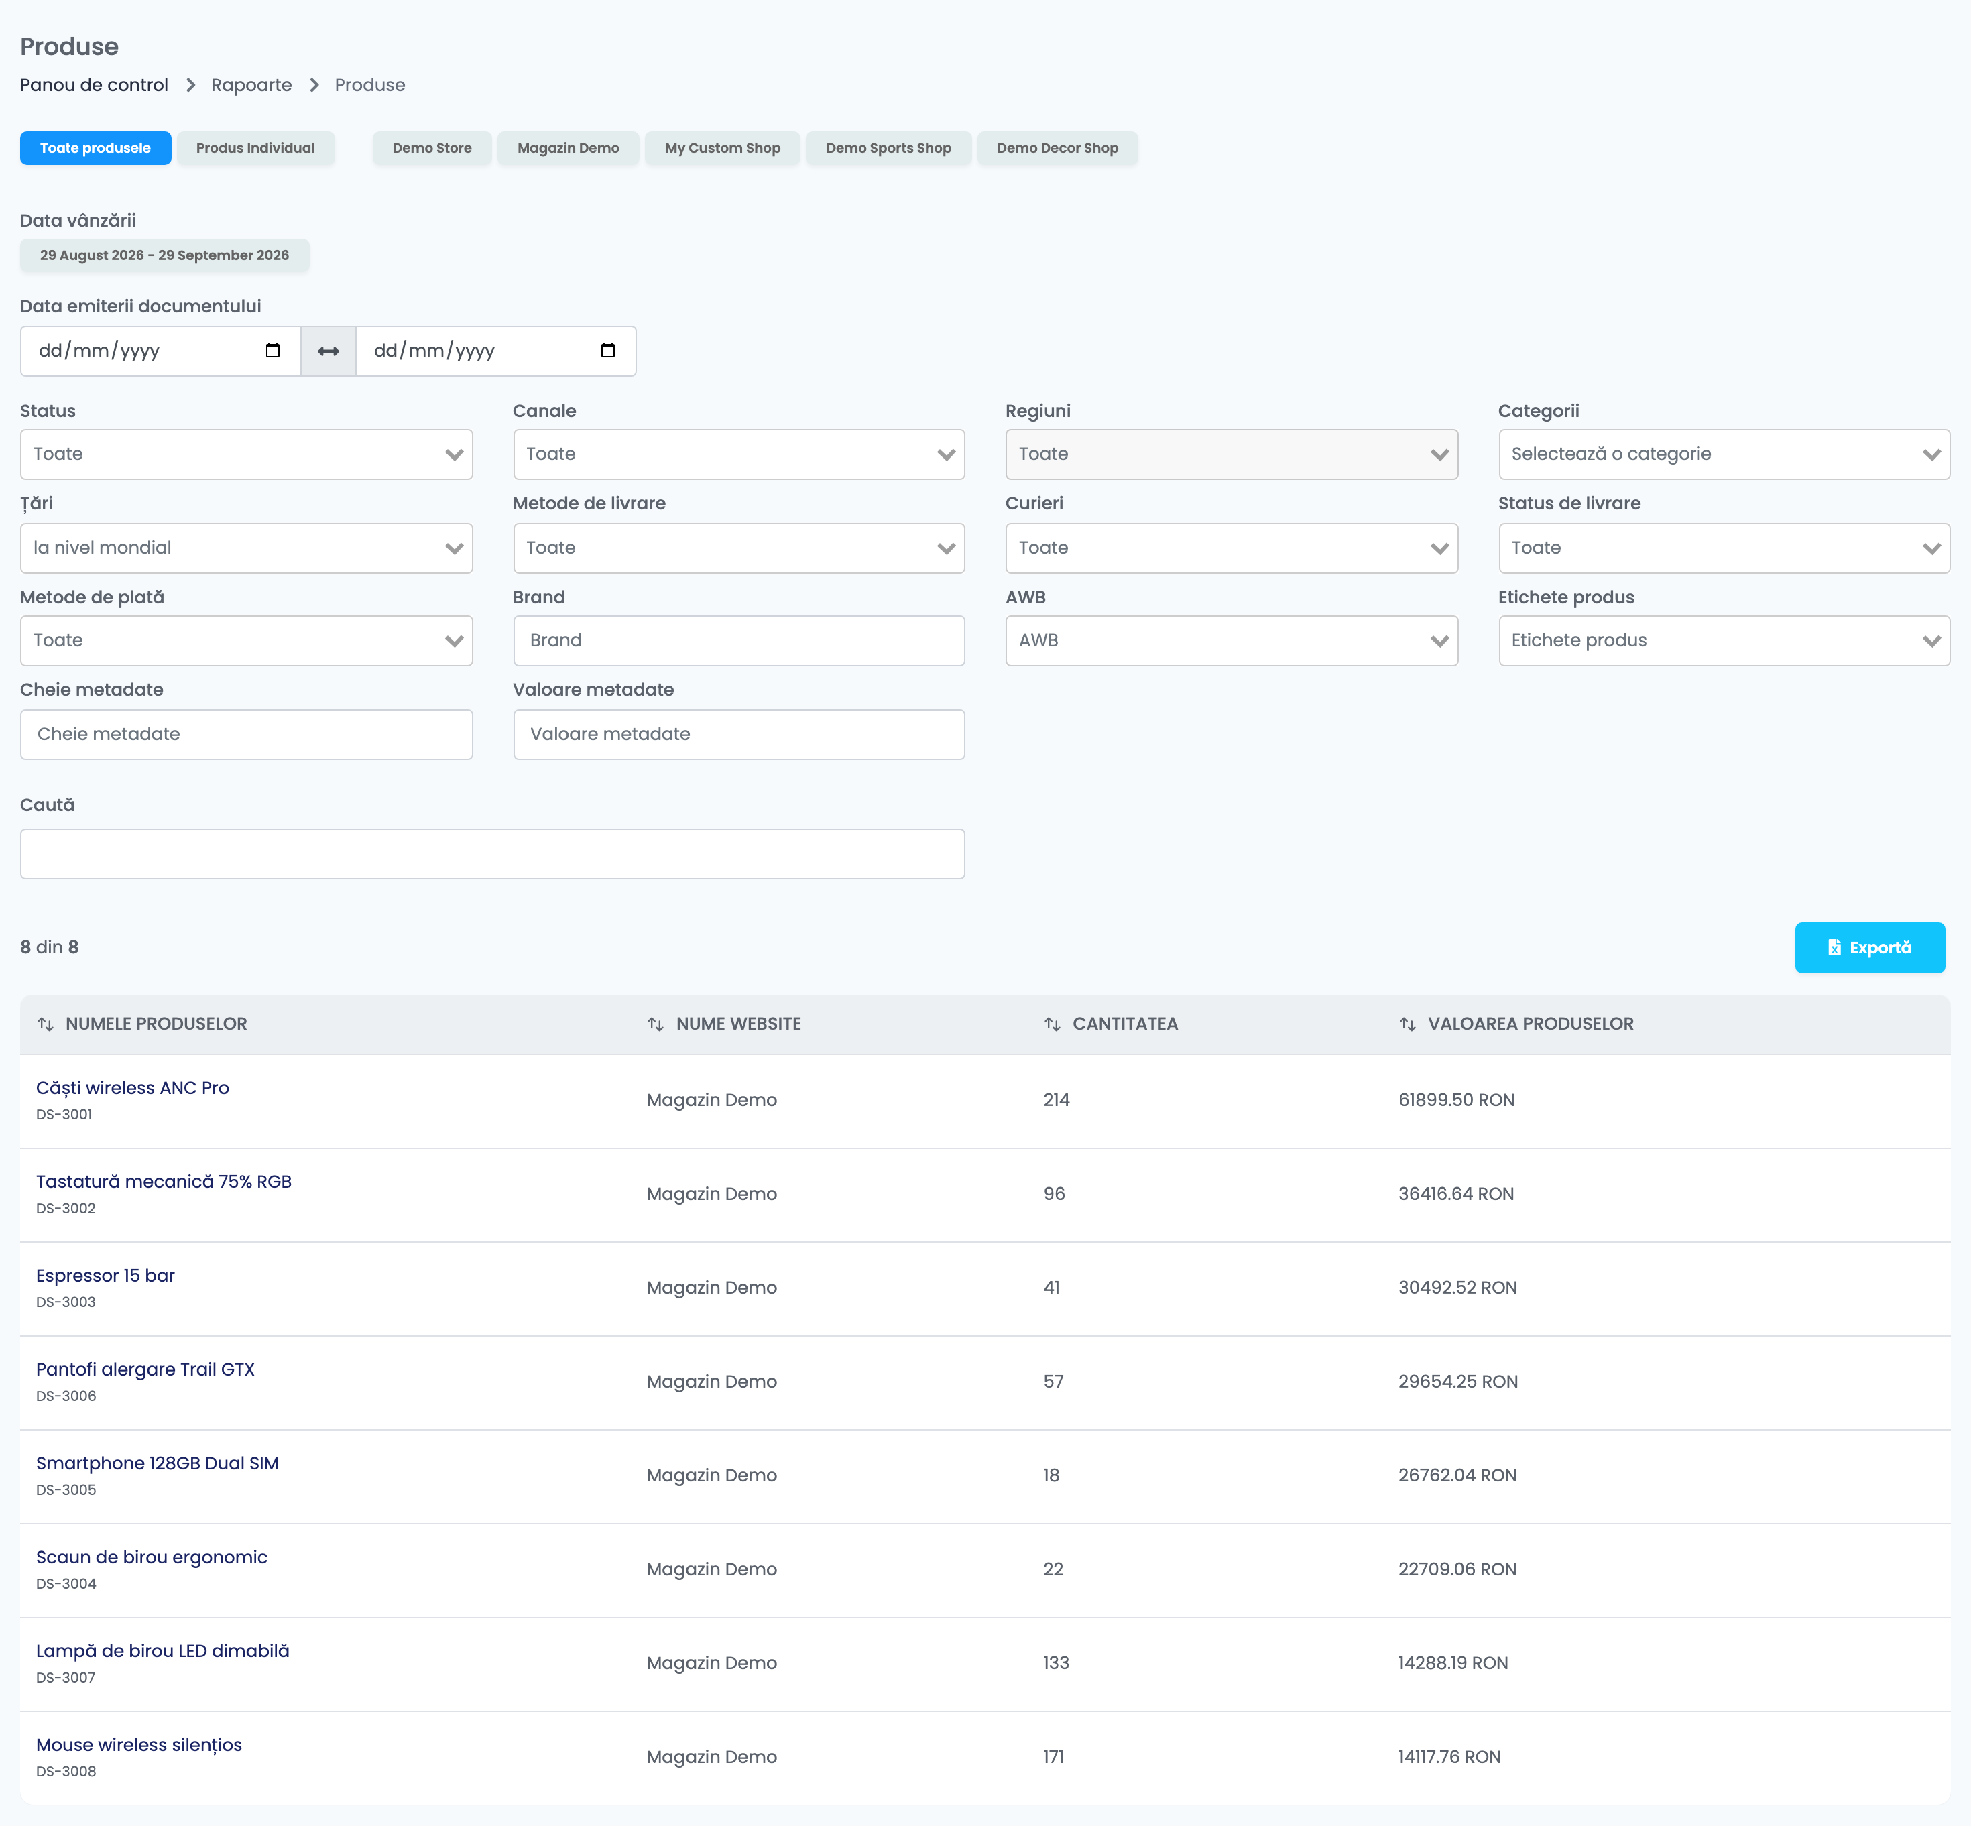Open the Status dropdown
This screenshot has width=1971, height=1826.
click(x=246, y=454)
